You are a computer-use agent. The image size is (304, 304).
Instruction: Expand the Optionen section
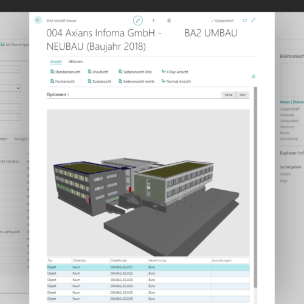coord(58,94)
